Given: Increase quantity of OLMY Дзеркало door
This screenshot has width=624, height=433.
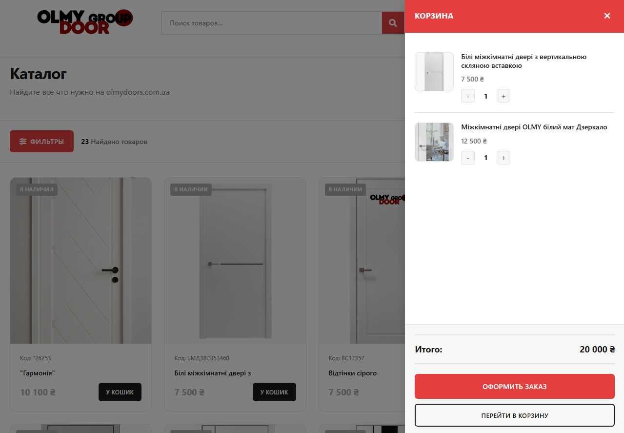Looking at the screenshot, I should (x=503, y=158).
